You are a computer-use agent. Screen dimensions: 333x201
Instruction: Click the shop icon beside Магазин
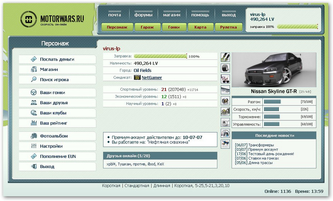tap(34, 69)
